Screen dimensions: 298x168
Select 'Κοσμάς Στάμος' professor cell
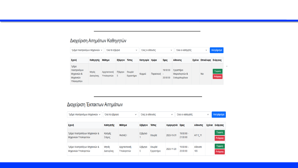point(107,135)
